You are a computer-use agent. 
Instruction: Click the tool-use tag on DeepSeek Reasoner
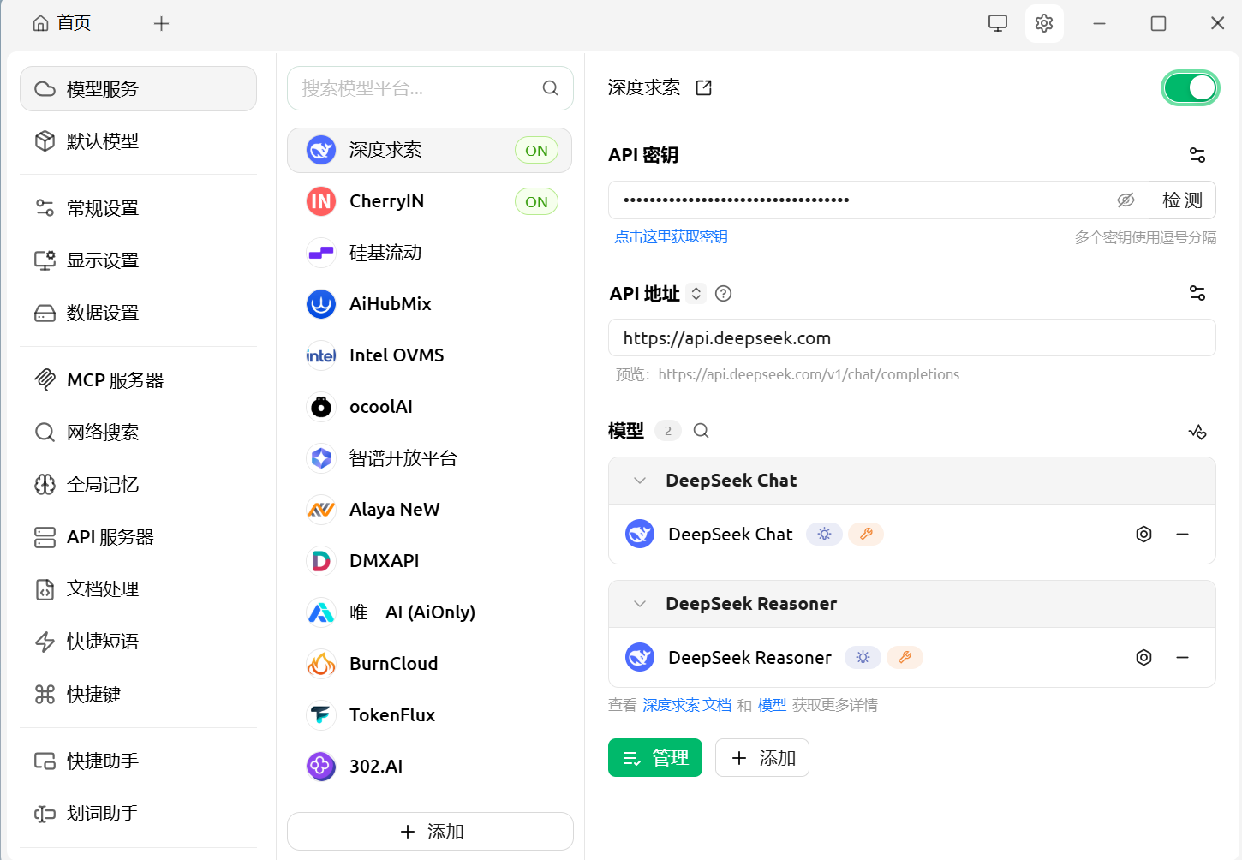905,658
